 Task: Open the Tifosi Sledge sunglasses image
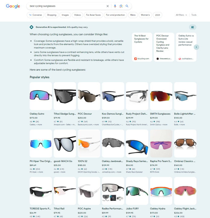[65, 96]
